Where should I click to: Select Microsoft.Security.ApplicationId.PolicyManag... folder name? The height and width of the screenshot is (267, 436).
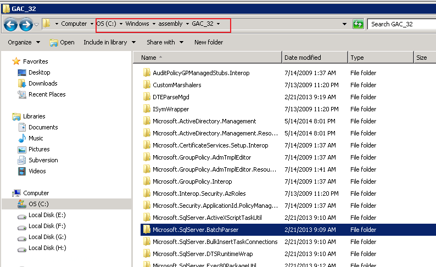click(x=215, y=206)
